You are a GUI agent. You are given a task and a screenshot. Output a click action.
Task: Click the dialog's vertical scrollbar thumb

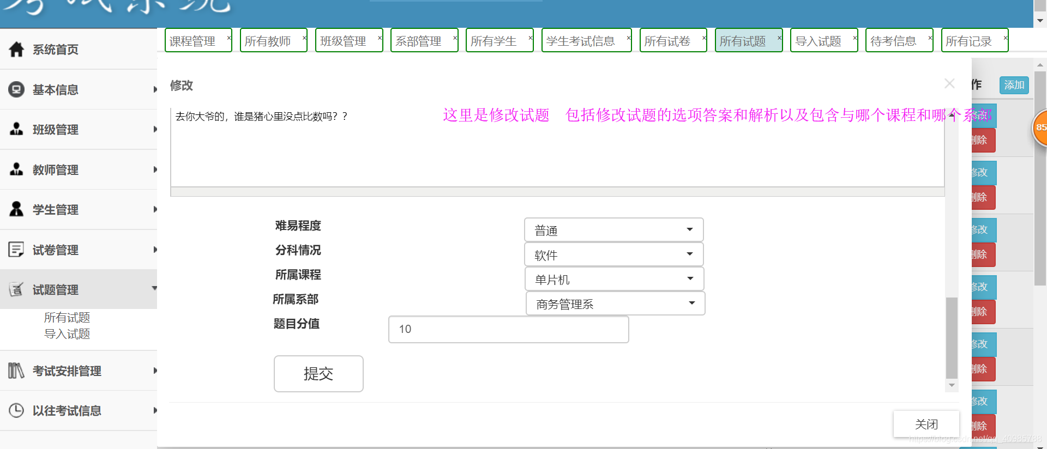click(x=952, y=338)
